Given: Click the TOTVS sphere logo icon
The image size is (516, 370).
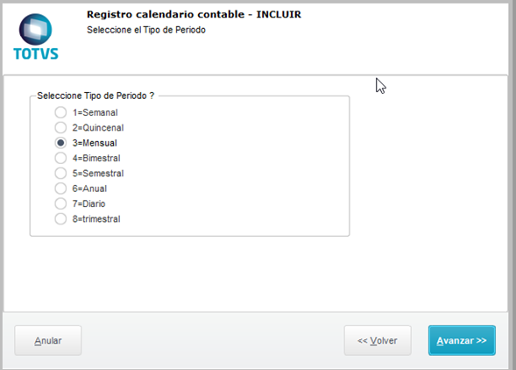Looking at the screenshot, I should click(36, 29).
